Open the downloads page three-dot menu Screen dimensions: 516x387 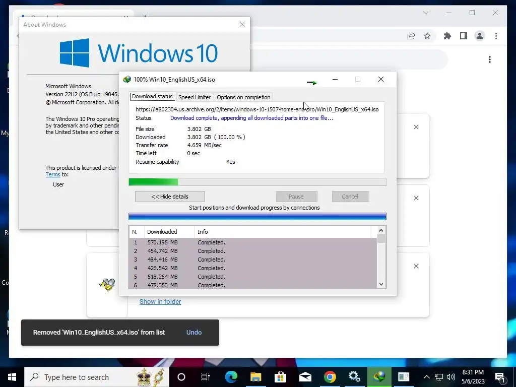coord(490,59)
